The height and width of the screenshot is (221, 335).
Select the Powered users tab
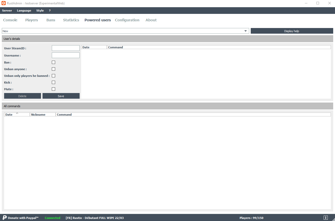[98, 20]
